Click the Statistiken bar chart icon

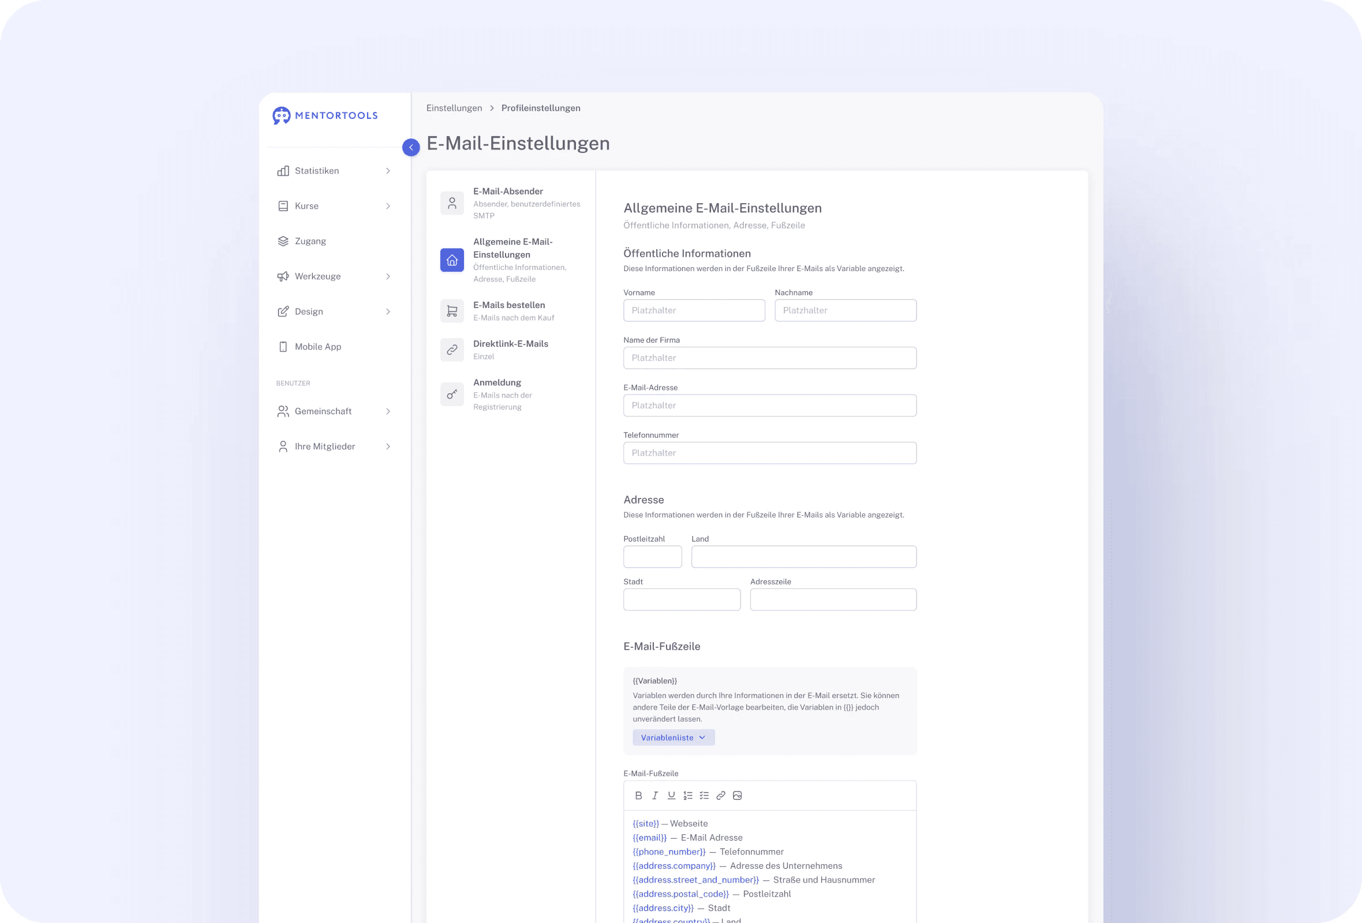point(283,170)
